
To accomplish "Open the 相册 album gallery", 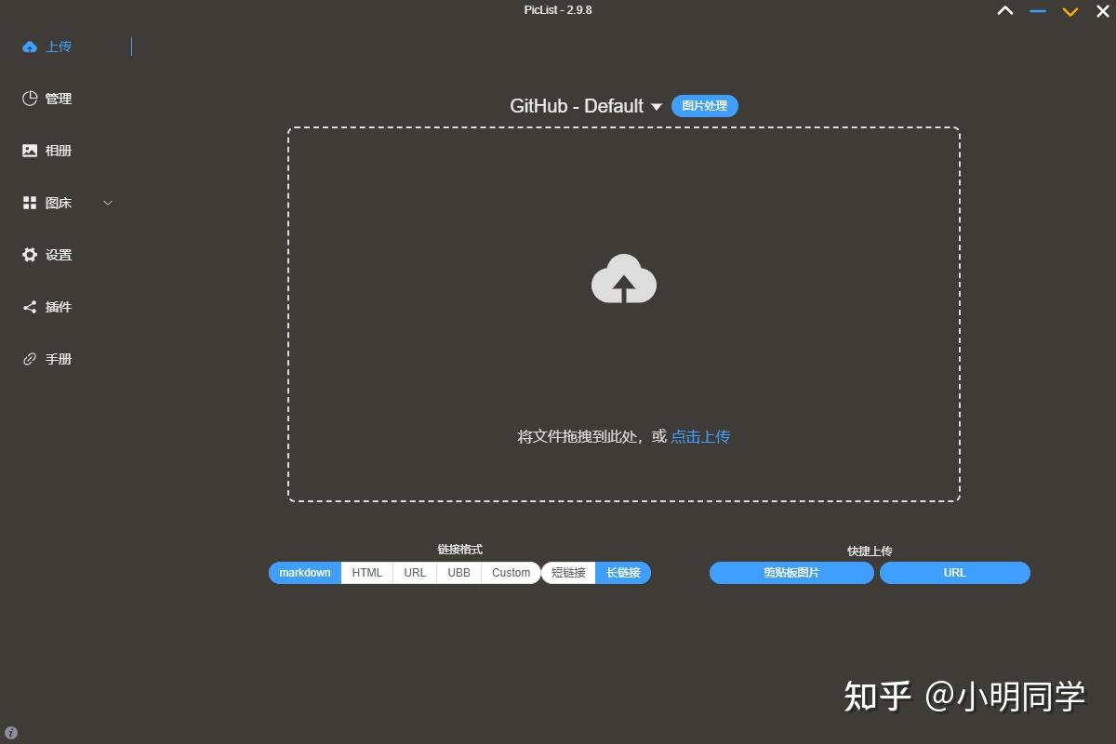I will pyautogui.click(x=56, y=150).
